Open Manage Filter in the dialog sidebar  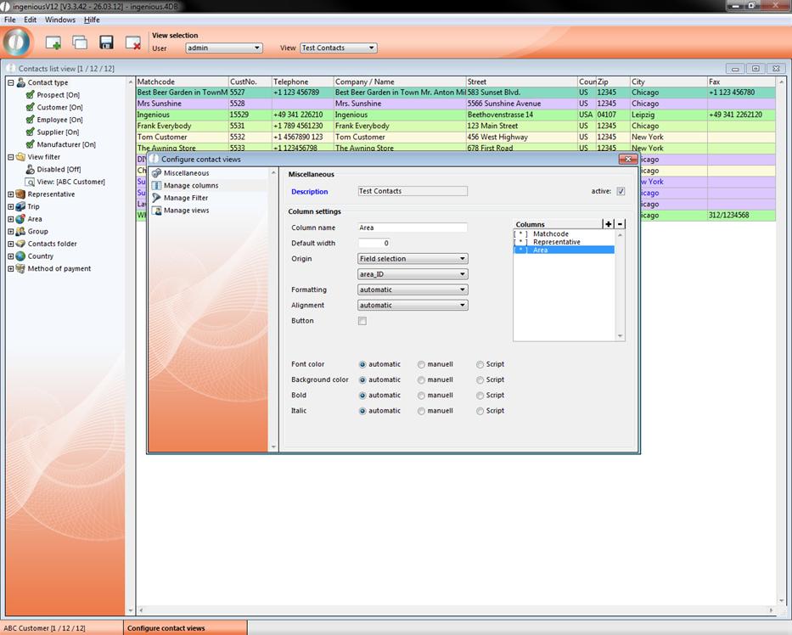[x=185, y=198]
